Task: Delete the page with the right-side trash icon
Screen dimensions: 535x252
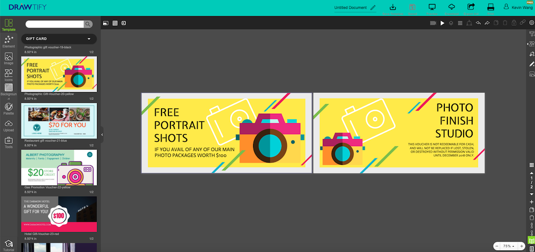Action: 531,217
